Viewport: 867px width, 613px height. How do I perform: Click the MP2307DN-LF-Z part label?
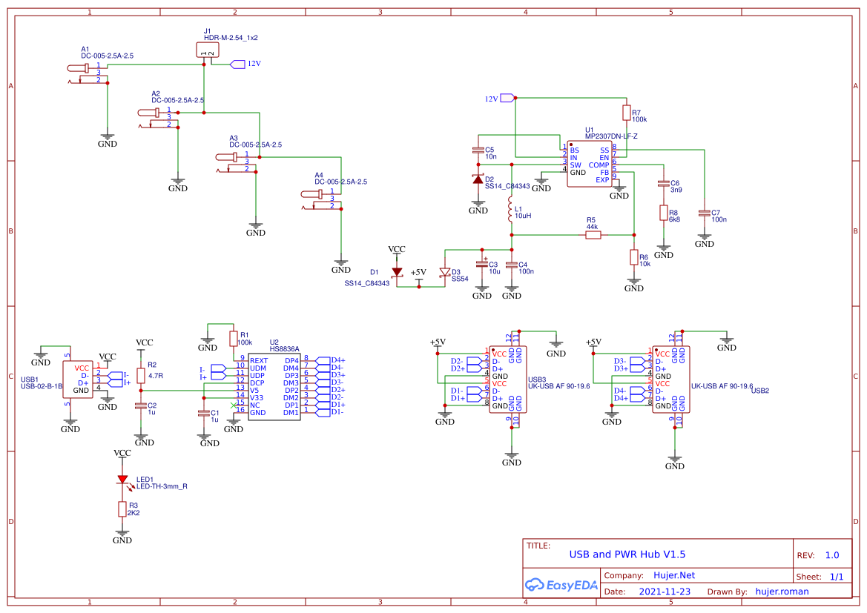click(611, 136)
